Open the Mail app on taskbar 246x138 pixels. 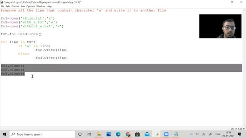point(147,134)
